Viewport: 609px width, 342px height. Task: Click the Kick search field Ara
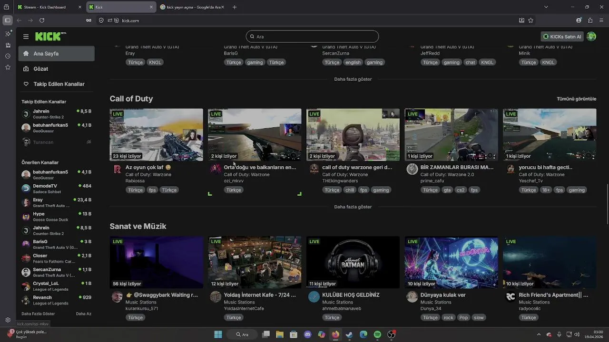[312, 37]
